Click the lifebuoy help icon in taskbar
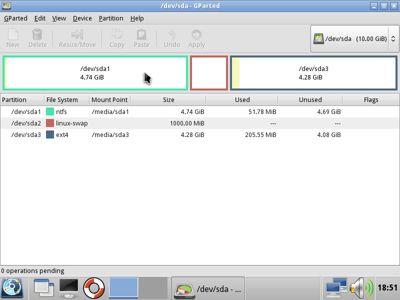400x300 pixels. [94, 288]
